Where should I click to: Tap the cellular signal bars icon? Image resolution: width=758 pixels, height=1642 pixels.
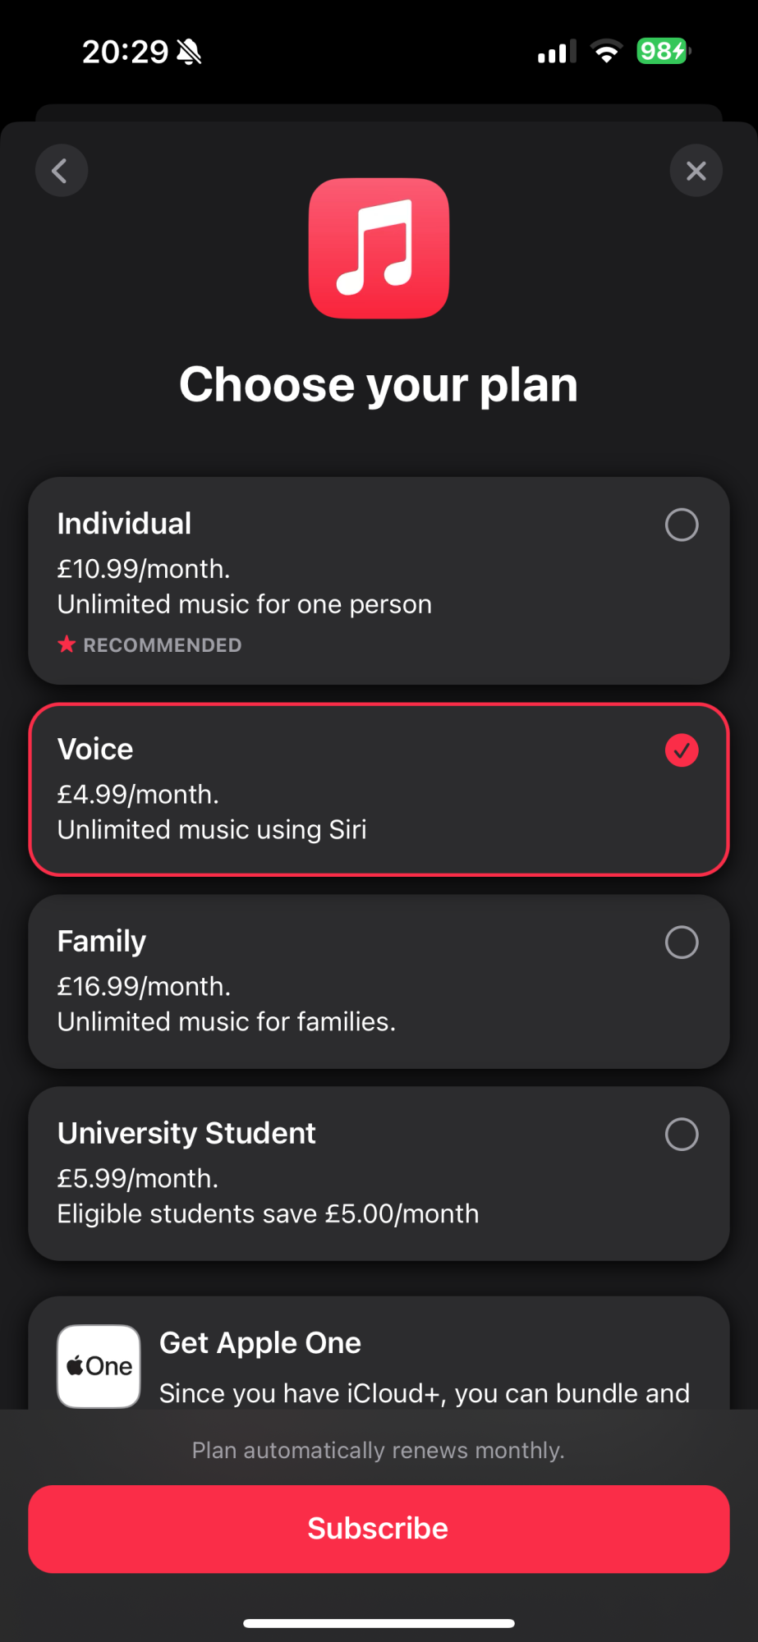(556, 53)
